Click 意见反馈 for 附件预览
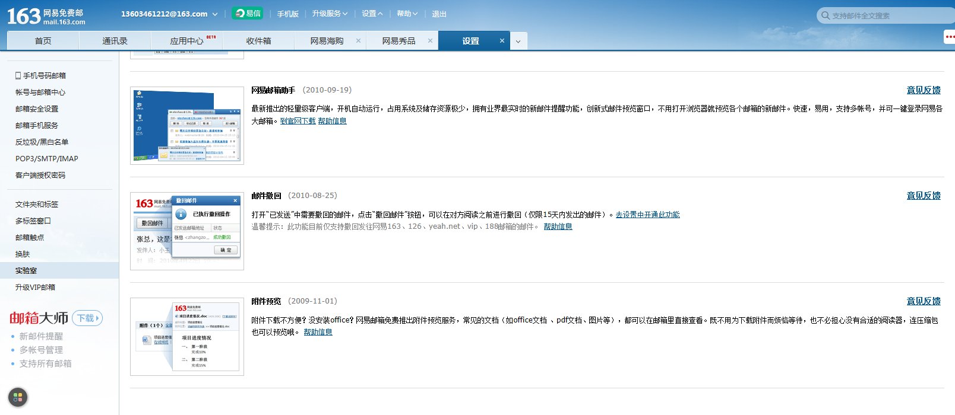955x415 pixels. pos(924,301)
